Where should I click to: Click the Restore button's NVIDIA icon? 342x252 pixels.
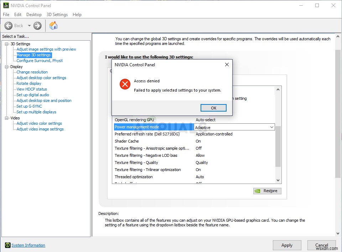point(257,191)
